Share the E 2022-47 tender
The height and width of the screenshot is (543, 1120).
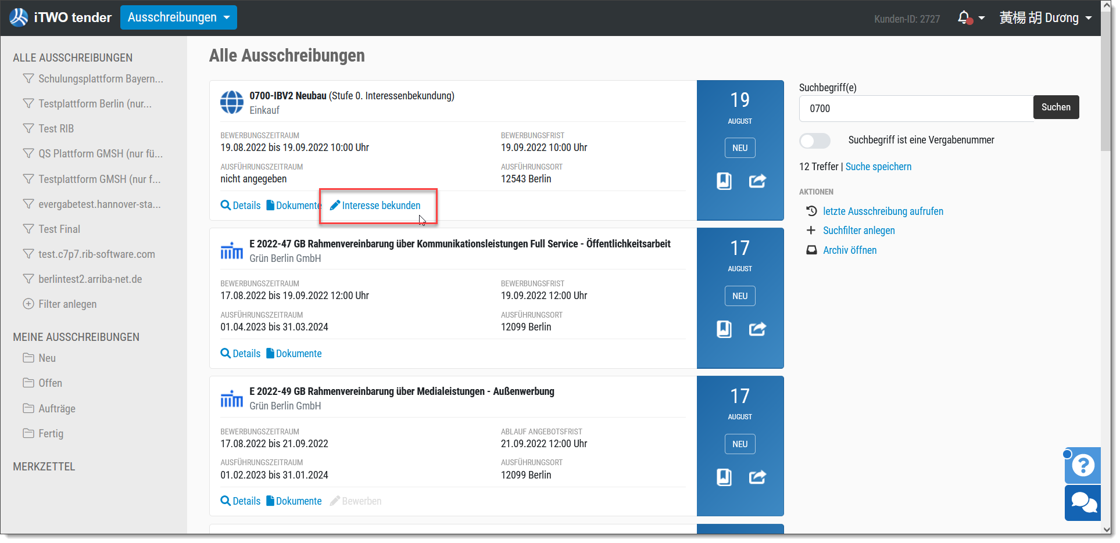tap(757, 329)
